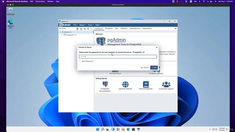This screenshot has width=235, height=132.
Task: Open the PSQL terminal tool icon
Action: click(91, 29)
